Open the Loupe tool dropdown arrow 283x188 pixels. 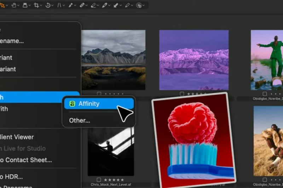[30, 5]
